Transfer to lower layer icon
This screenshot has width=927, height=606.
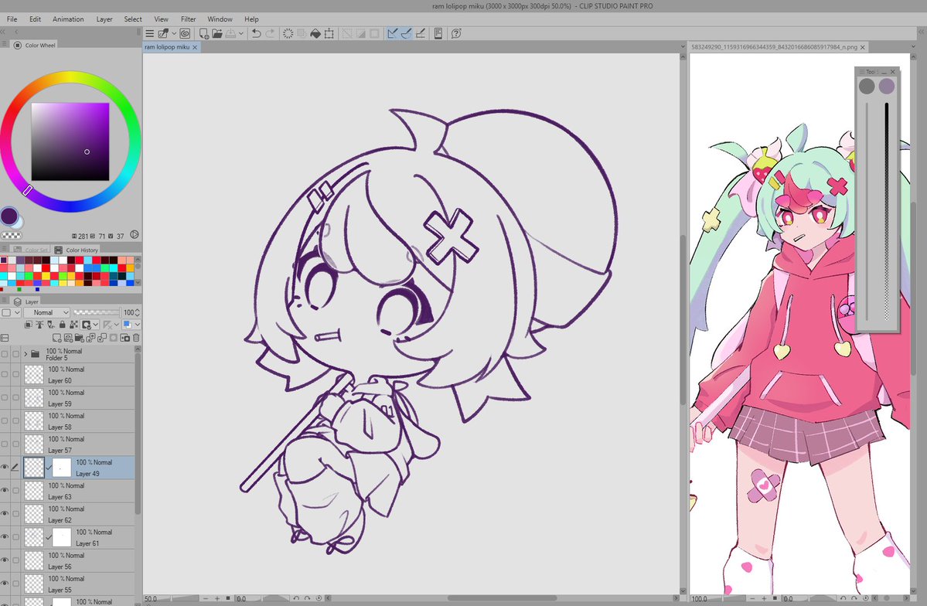[90, 339]
